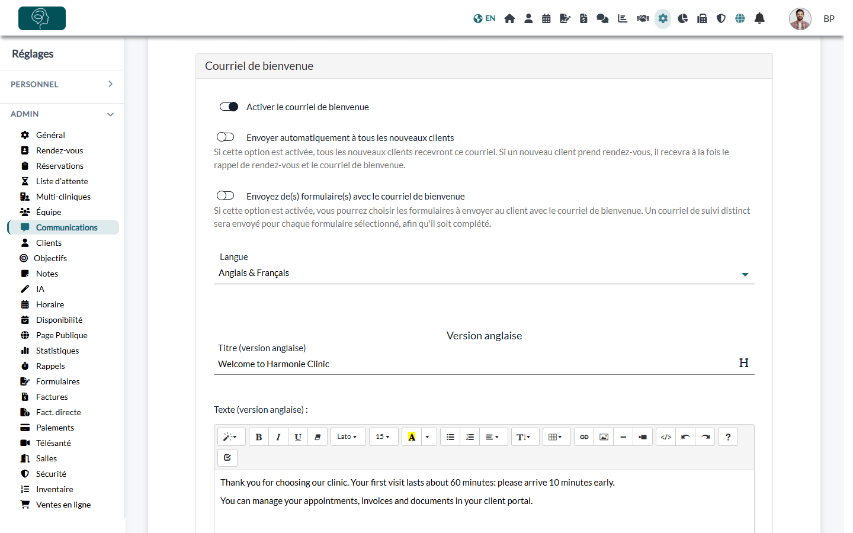This screenshot has height=533, width=853.
Task: Expand the PERSONNEL sidebar section
Action: (x=62, y=84)
